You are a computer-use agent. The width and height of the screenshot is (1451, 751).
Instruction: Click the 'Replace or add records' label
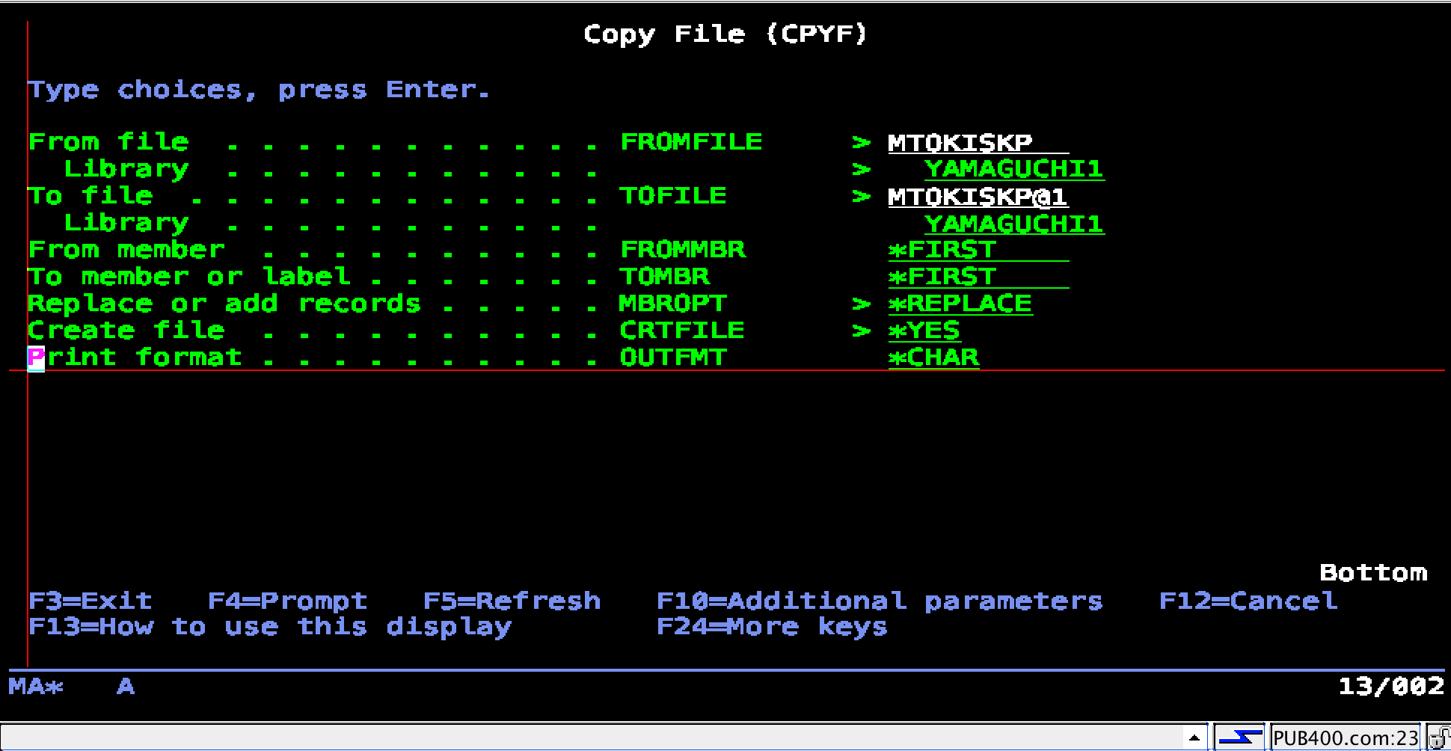click(224, 304)
